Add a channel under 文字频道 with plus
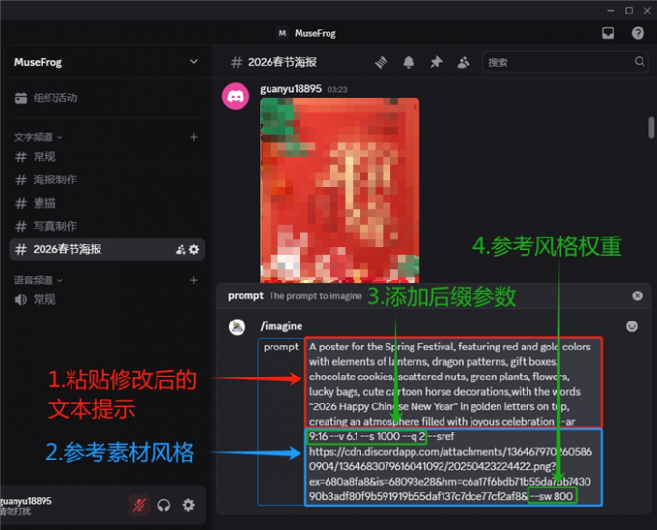This screenshot has height=530, width=657. click(193, 137)
